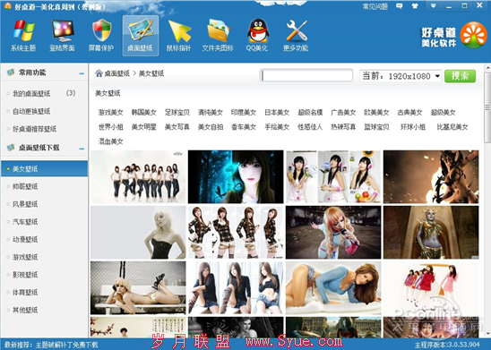491x350 pixels.
Task: Open QQ美化 penguin icon
Action: [257, 36]
